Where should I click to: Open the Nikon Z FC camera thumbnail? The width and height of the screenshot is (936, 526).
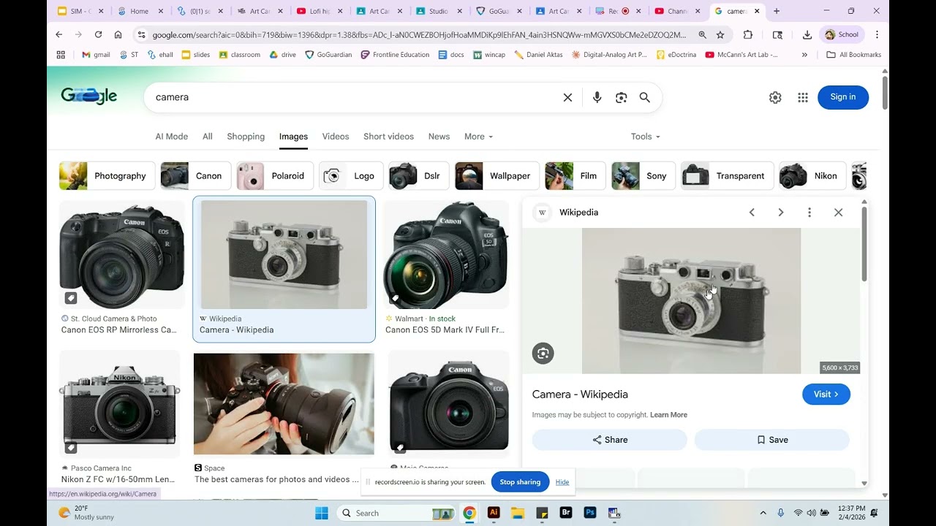pos(120,404)
